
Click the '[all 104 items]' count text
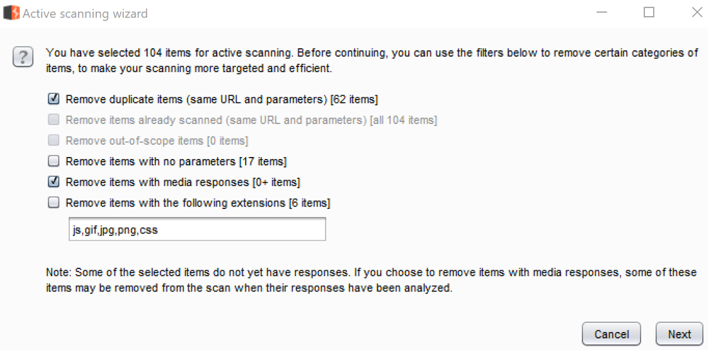(x=403, y=120)
